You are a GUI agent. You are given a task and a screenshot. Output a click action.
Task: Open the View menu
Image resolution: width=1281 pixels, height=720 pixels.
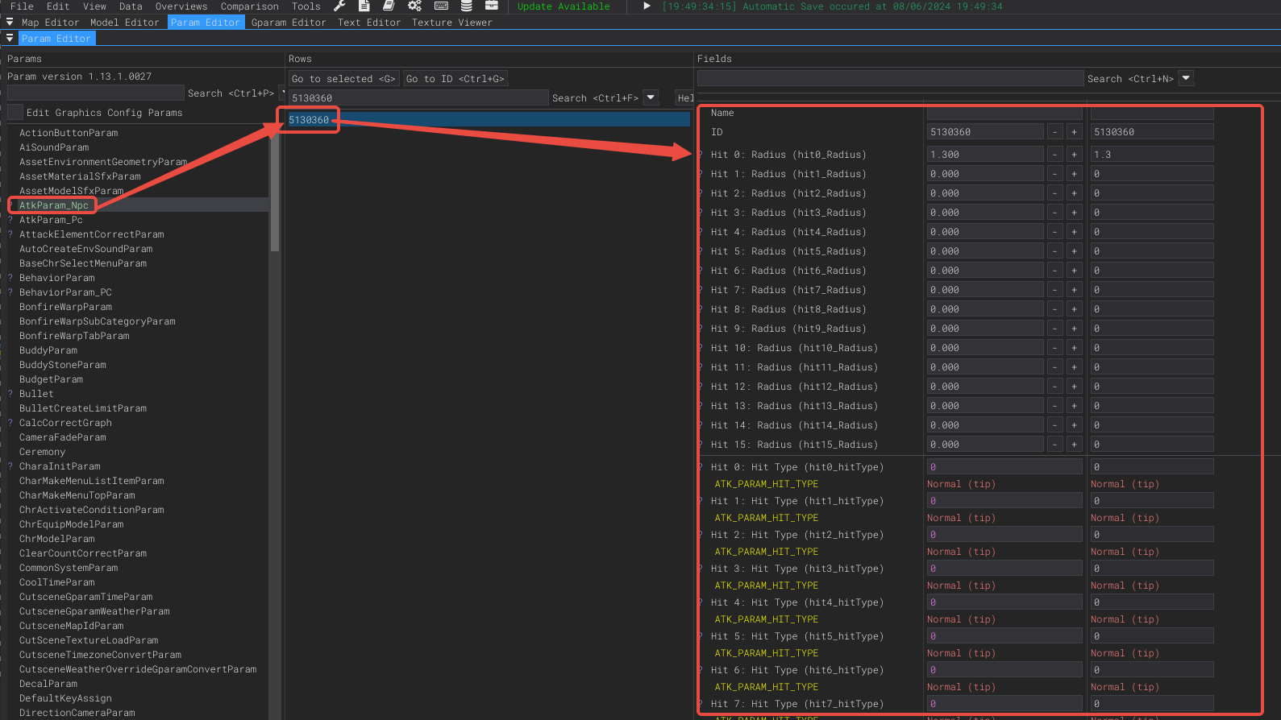(x=94, y=6)
